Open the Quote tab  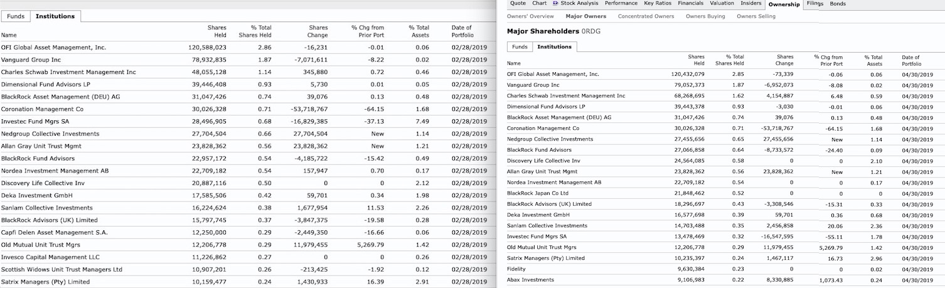[x=518, y=3]
